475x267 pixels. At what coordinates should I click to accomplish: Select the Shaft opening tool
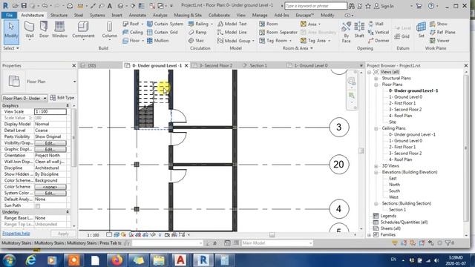pos(359,30)
